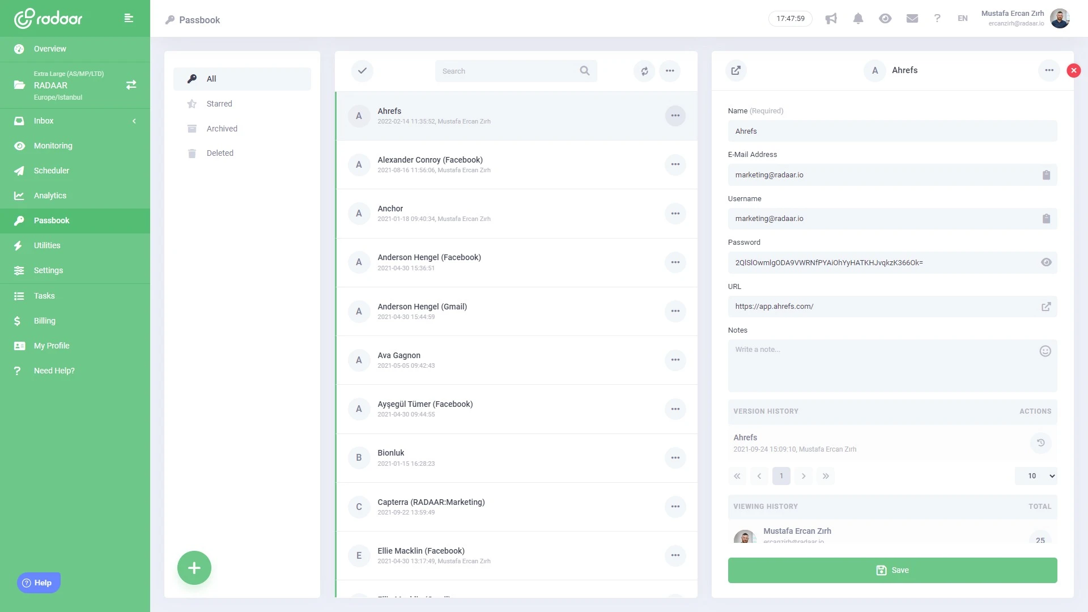
Task: Click the restore version history icon
Action: coord(1040,443)
